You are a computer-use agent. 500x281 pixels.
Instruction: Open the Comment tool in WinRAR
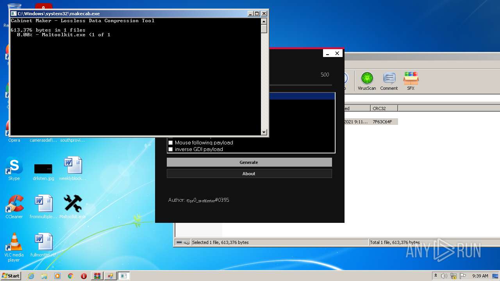tap(389, 81)
